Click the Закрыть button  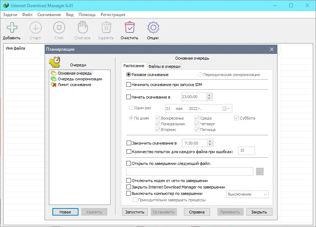[x=259, y=212]
